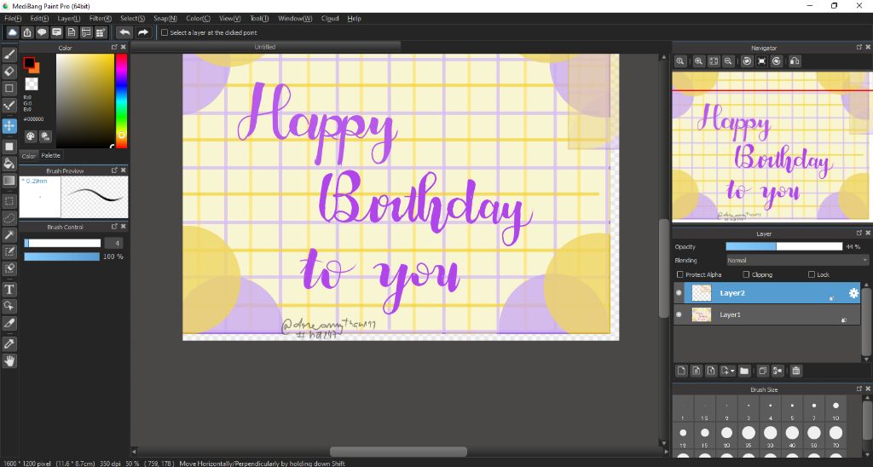Image resolution: width=873 pixels, height=467 pixels.
Task: Undock the Navigator panel
Action: click(859, 48)
